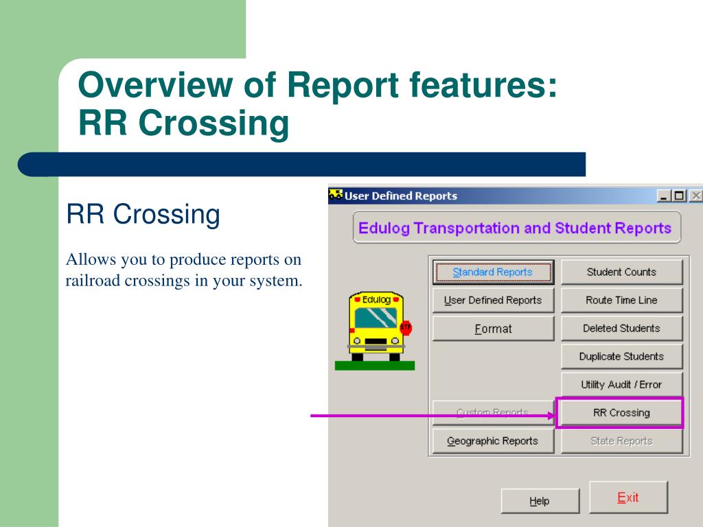Click the greyed-out State Reports button
The width and height of the screenshot is (703, 527).
point(622,441)
